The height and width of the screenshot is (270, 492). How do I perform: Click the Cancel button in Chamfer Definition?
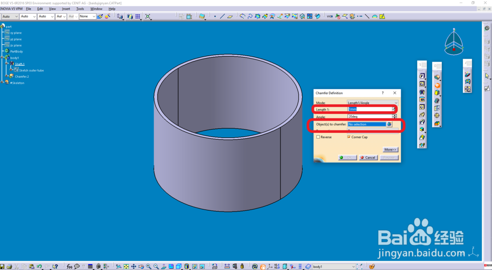click(368, 157)
